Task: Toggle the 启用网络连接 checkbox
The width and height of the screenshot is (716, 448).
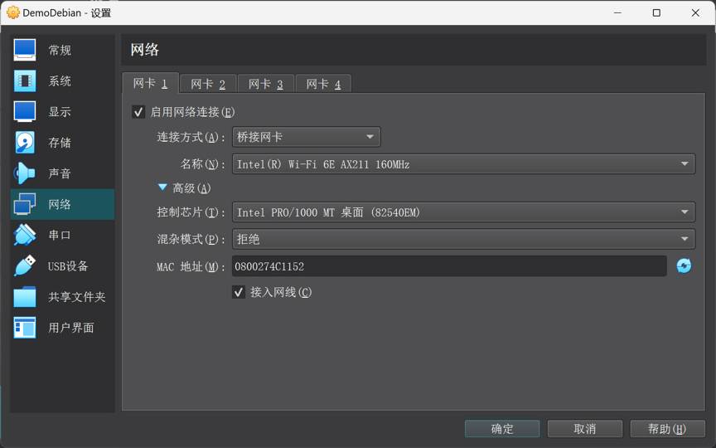Action: (138, 112)
